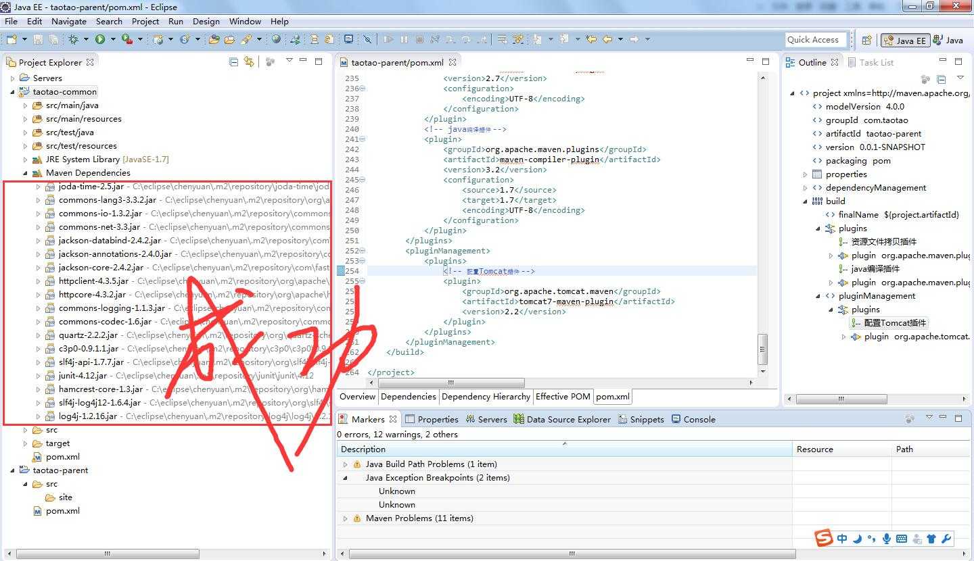The image size is (974, 561).
Task: Select the Overview tab of the POM editor
Action: coord(357,397)
